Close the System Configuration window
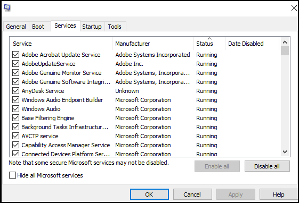This screenshot has height=203, width=299. (294, 8)
